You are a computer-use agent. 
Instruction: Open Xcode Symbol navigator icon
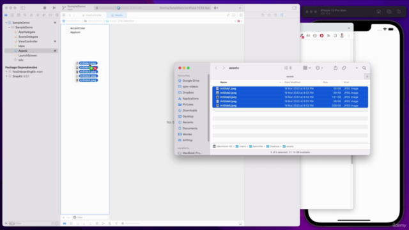[19, 15]
